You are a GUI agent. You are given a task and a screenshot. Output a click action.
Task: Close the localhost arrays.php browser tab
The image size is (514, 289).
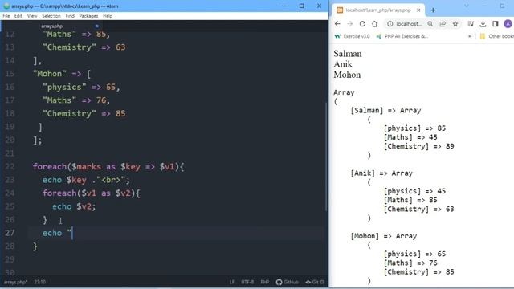coord(418,10)
